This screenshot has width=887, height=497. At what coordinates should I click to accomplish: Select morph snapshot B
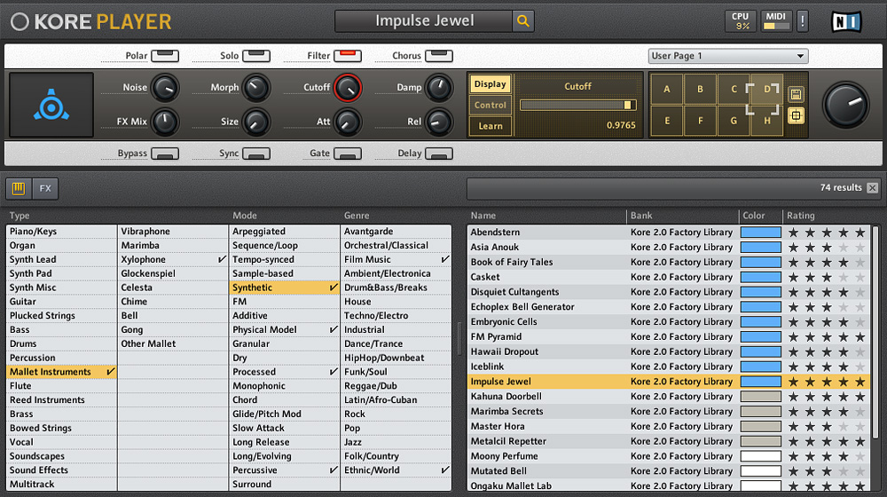pos(701,89)
